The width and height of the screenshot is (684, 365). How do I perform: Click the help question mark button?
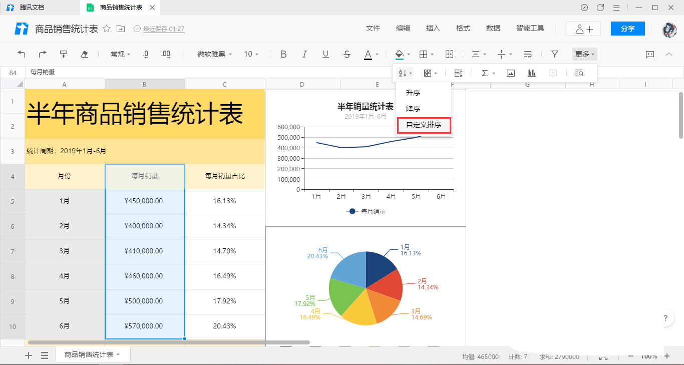pyautogui.click(x=665, y=318)
